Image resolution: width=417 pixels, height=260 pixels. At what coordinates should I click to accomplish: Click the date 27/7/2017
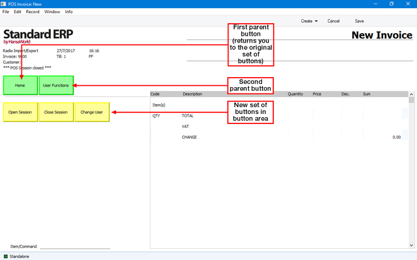(66, 51)
